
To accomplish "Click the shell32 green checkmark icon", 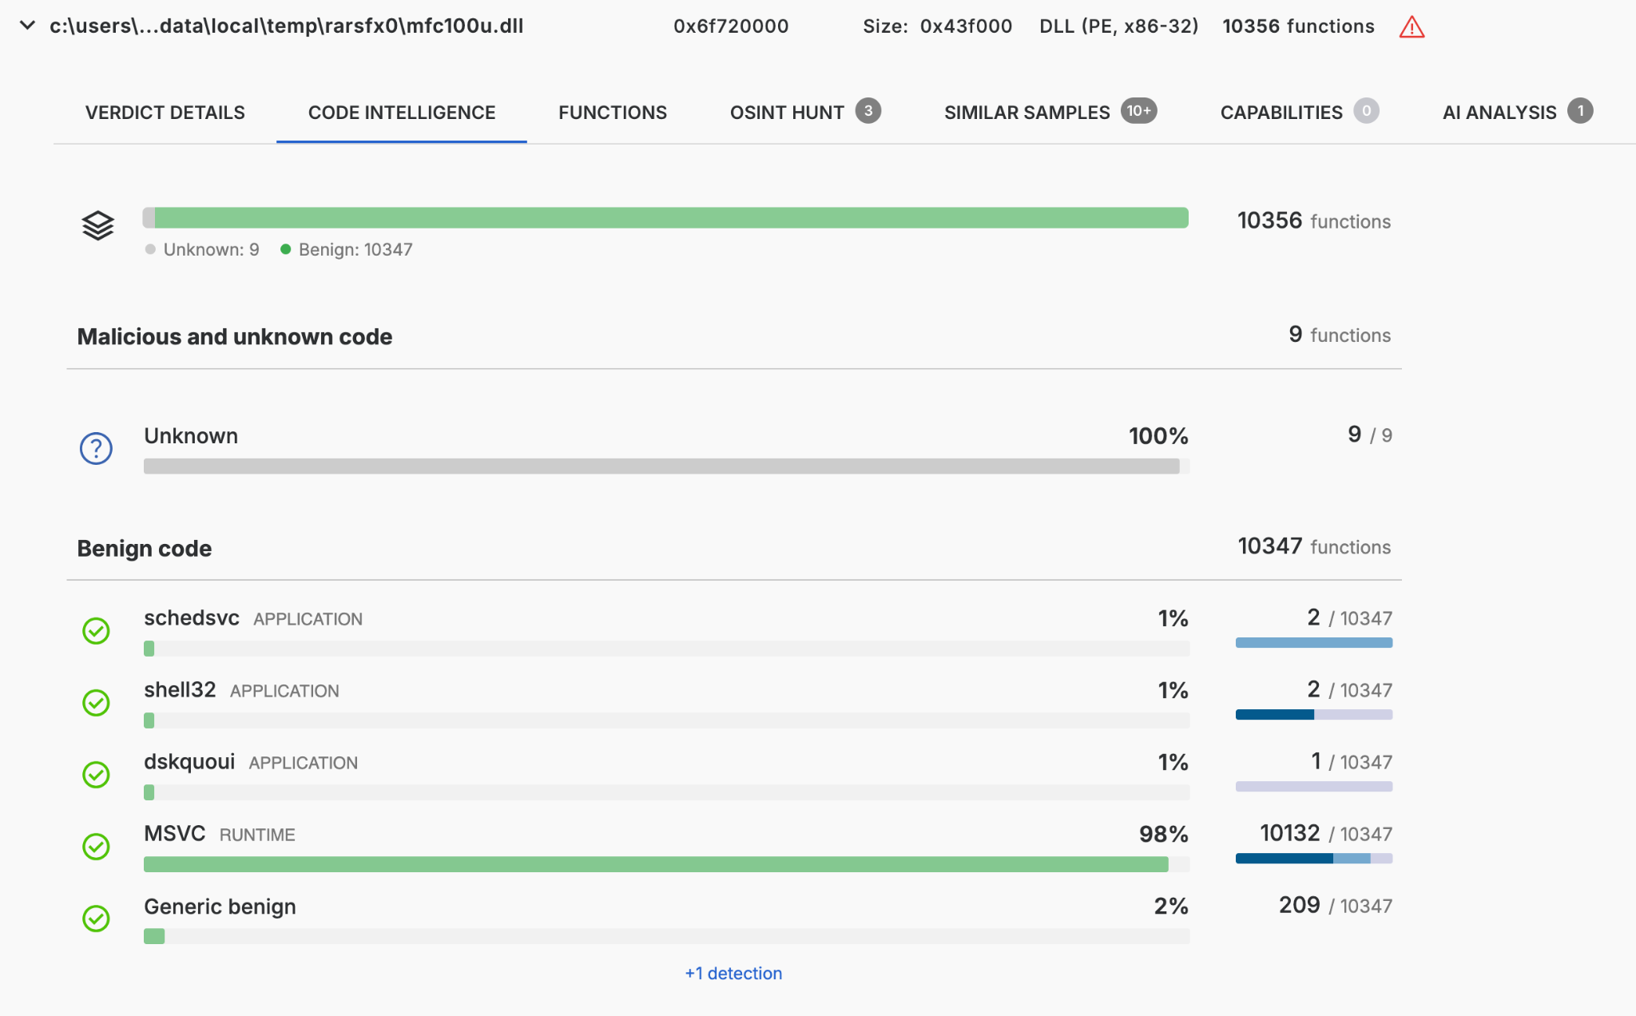I will point(96,703).
